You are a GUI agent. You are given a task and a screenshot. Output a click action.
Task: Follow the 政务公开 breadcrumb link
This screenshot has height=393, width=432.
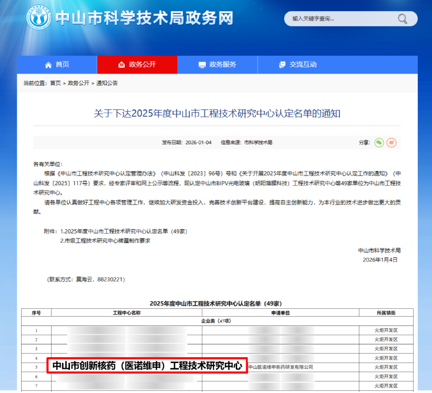(x=78, y=83)
